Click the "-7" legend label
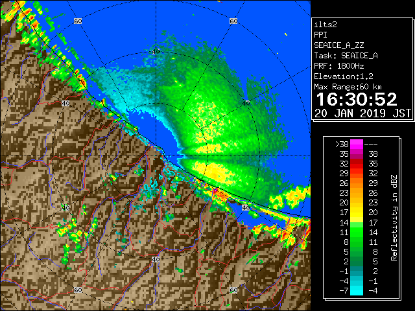This screenshot has width=415, height=311. (x=344, y=291)
